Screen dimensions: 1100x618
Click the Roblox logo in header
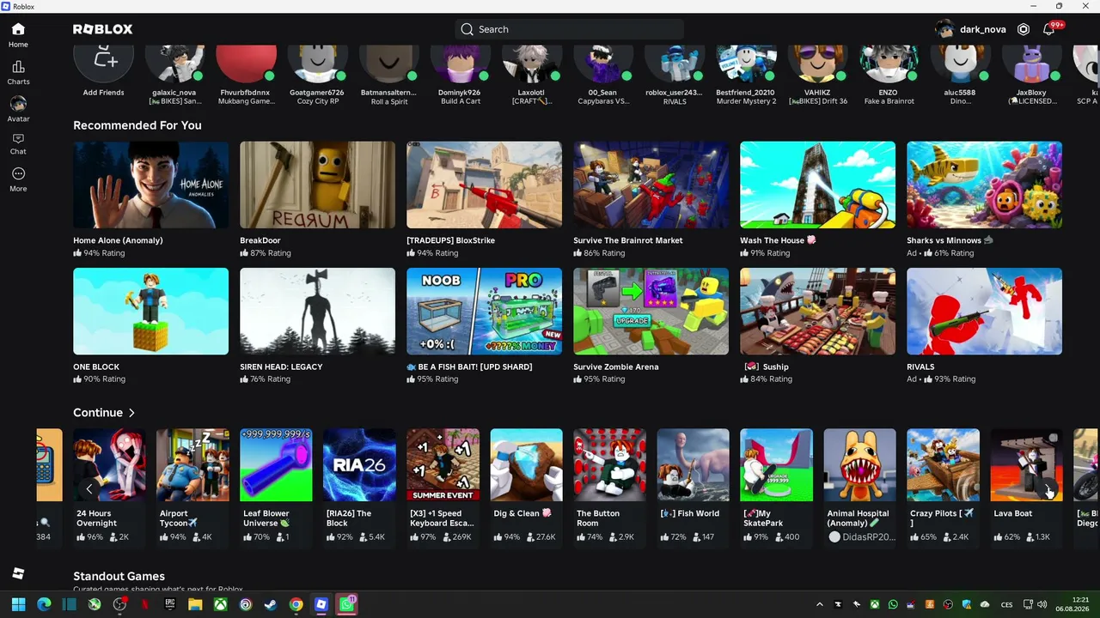(102, 29)
